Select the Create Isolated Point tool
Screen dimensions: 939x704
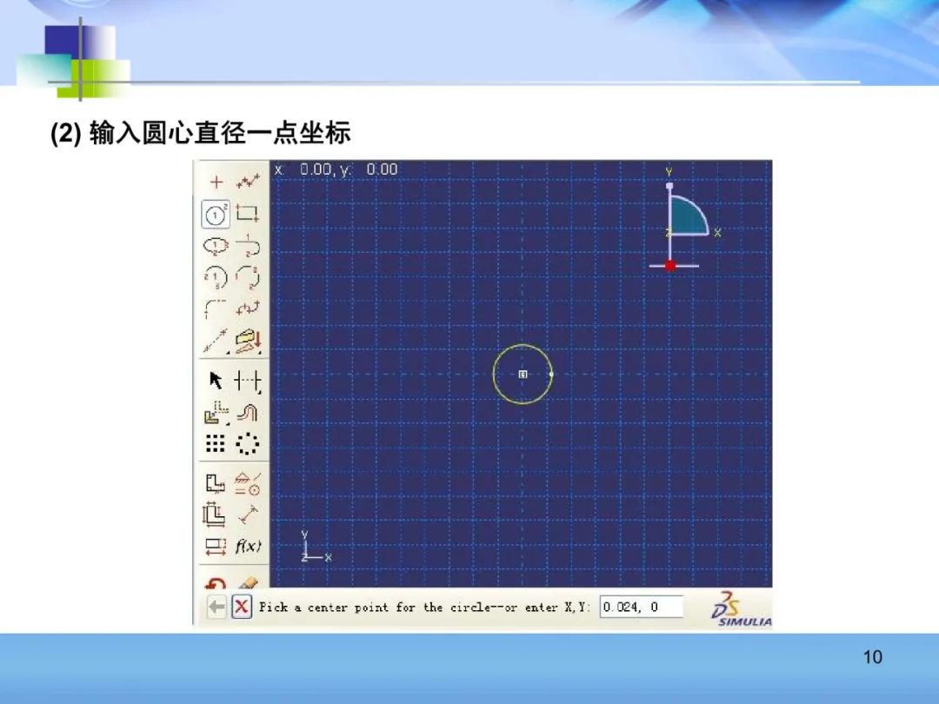[x=216, y=183]
